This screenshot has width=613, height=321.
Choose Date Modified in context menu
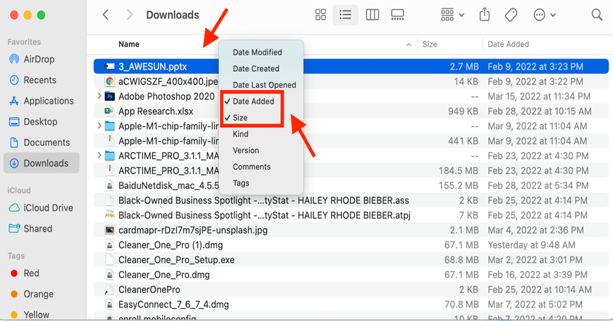[x=257, y=53]
